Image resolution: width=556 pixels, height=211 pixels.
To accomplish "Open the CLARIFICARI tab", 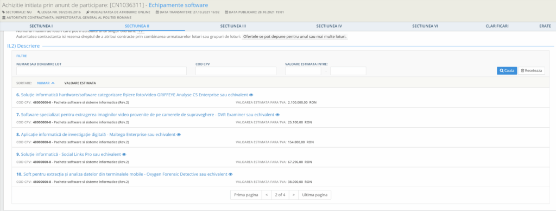I will tap(497, 26).
